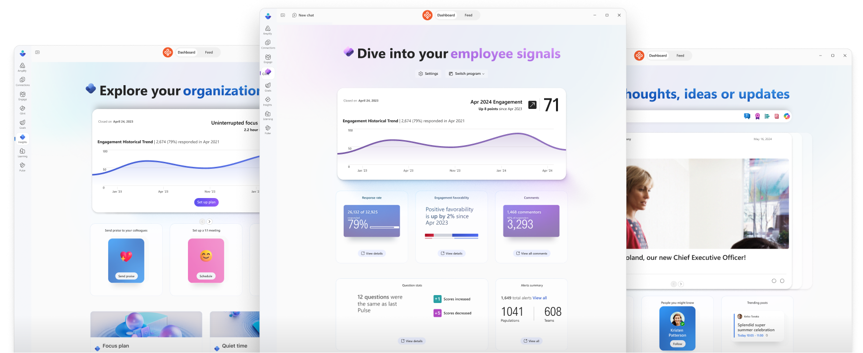Advance the post carousel chevron in the right window

click(x=681, y=284)
